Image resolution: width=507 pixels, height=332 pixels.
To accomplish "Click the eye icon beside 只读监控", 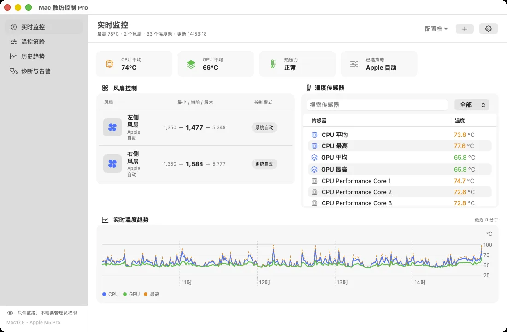I will [x=10, y=313].
